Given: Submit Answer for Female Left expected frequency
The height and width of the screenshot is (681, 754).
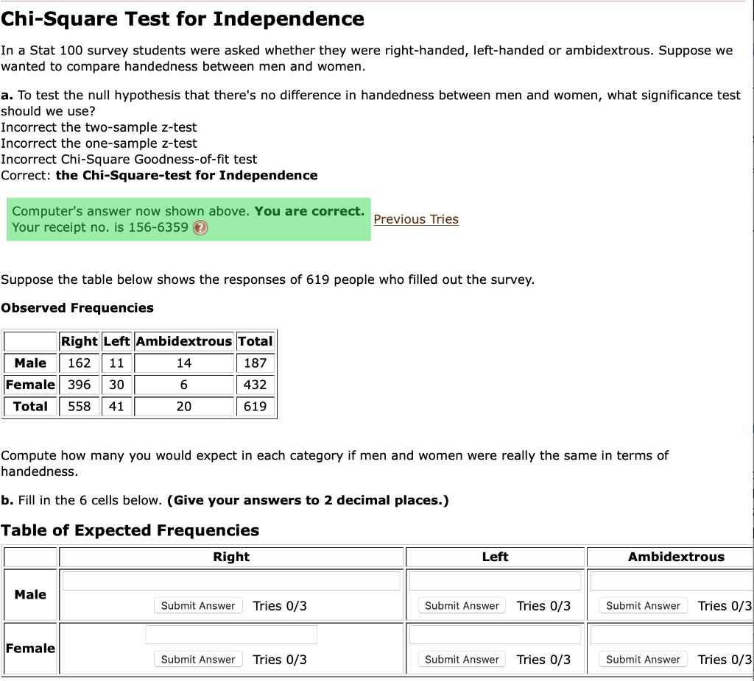Looking at the screenshot, I should pyautogui.click(x=461, y=659).
